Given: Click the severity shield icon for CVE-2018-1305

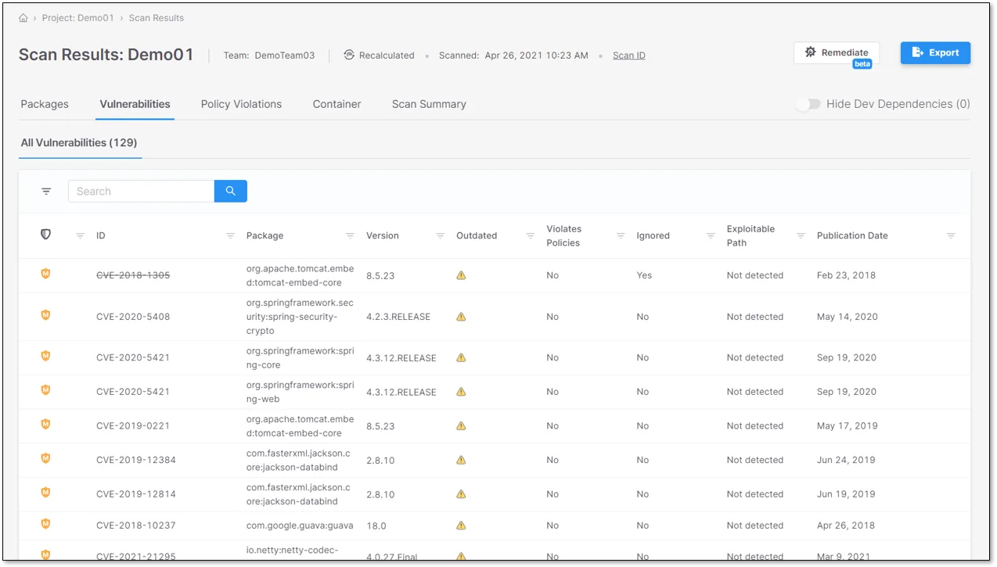Looking at the screenshot, I should pos(45,274).
